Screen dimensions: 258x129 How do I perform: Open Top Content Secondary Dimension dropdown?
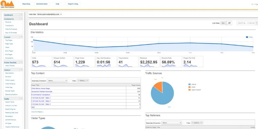[57, 81]
